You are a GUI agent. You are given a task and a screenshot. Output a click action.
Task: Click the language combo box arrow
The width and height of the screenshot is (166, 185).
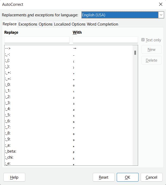pyautogui.click(x=161, y=15)
